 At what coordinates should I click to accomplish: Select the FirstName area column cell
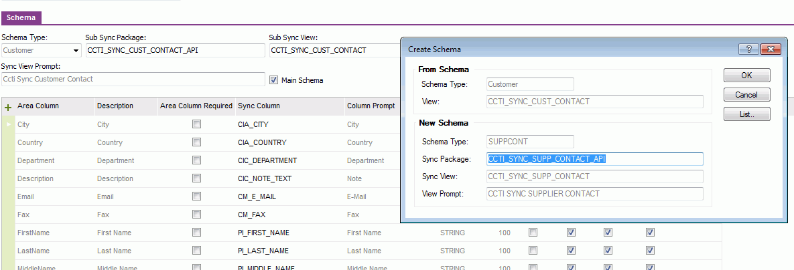coord(55,233)
